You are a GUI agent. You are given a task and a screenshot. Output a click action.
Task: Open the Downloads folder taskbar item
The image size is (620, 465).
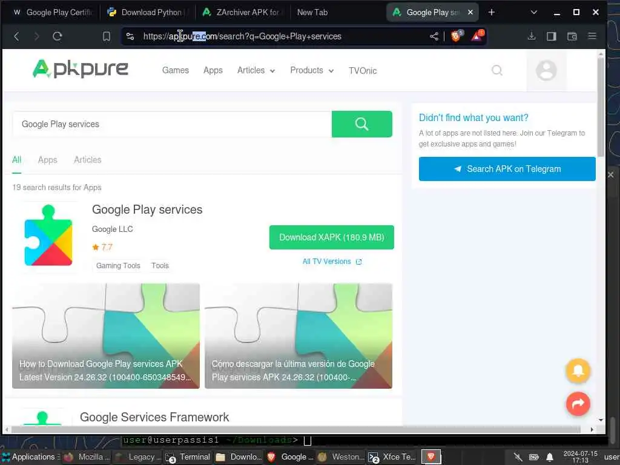[239, 457]
